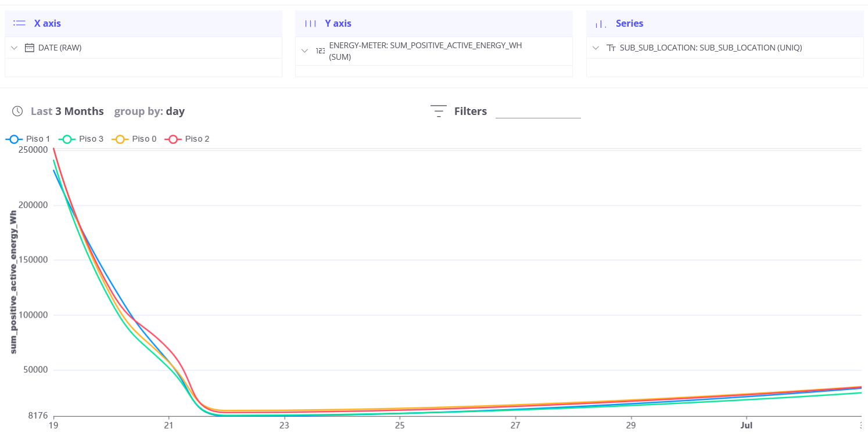Viewport: 868px width, 447px height.
Task: Open the chevron on the ENERGY-METER Y axis field
Action: click(x=304, y=51)
